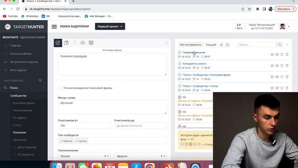Star the Поиск > Сообщества > Ключевая фраза task

tap(272, 77)
